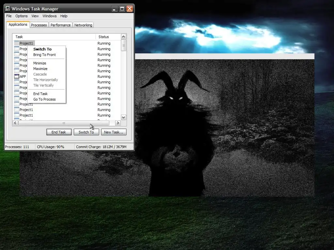Click the APP task icon

[17, 76]
